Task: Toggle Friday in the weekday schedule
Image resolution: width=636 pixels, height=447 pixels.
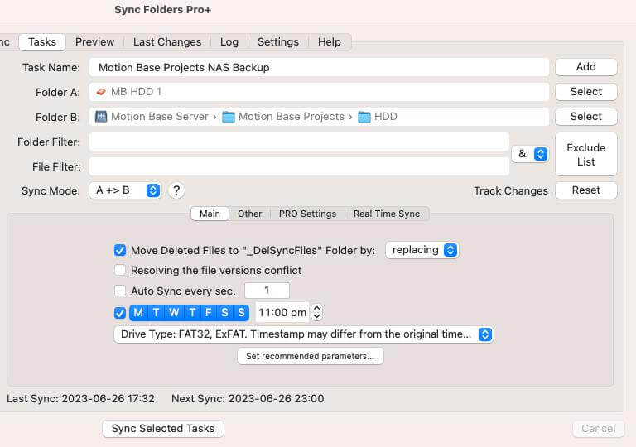Action: coord(208,313)
